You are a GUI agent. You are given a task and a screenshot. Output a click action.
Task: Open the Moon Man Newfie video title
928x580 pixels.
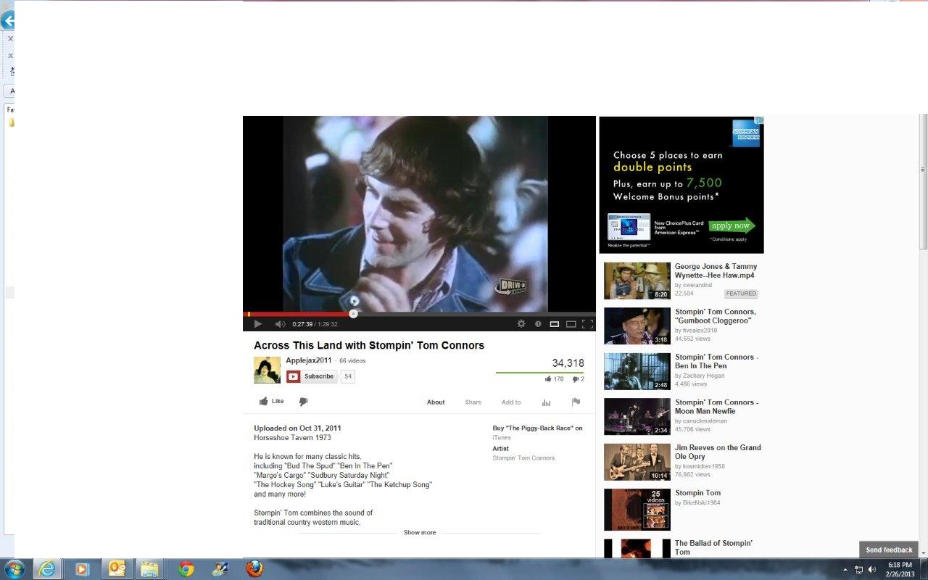point(716,407)
